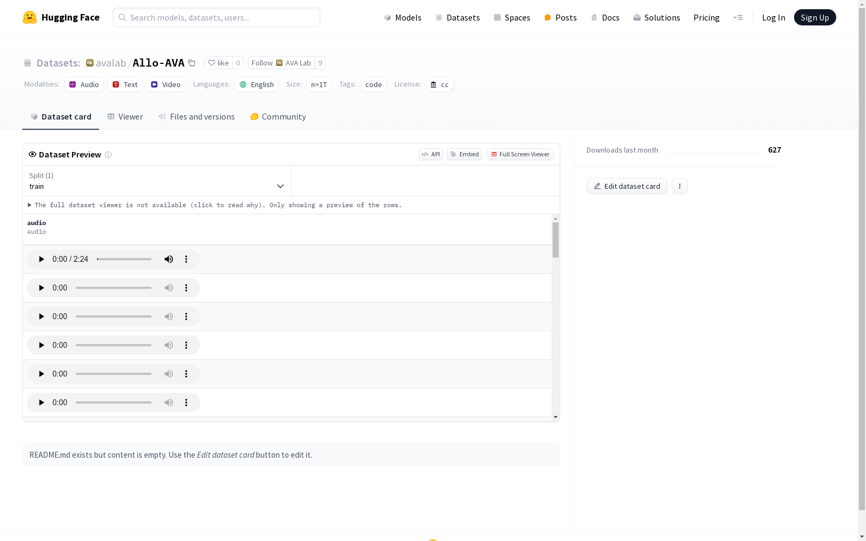Open the Hugging Face logo home link
Image resolution: width=866 pixels, height=541 pixels.
coord(61,17)
